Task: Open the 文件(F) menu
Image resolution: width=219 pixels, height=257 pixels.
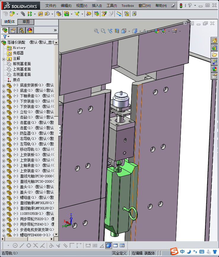Action: [x=51, y=6]
